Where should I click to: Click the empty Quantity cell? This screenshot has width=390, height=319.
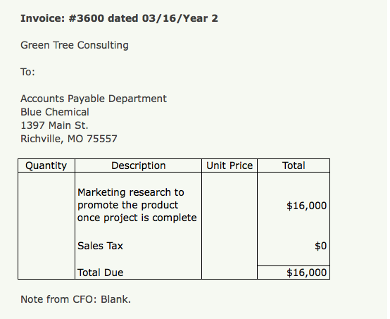click(x=46, y=225)
